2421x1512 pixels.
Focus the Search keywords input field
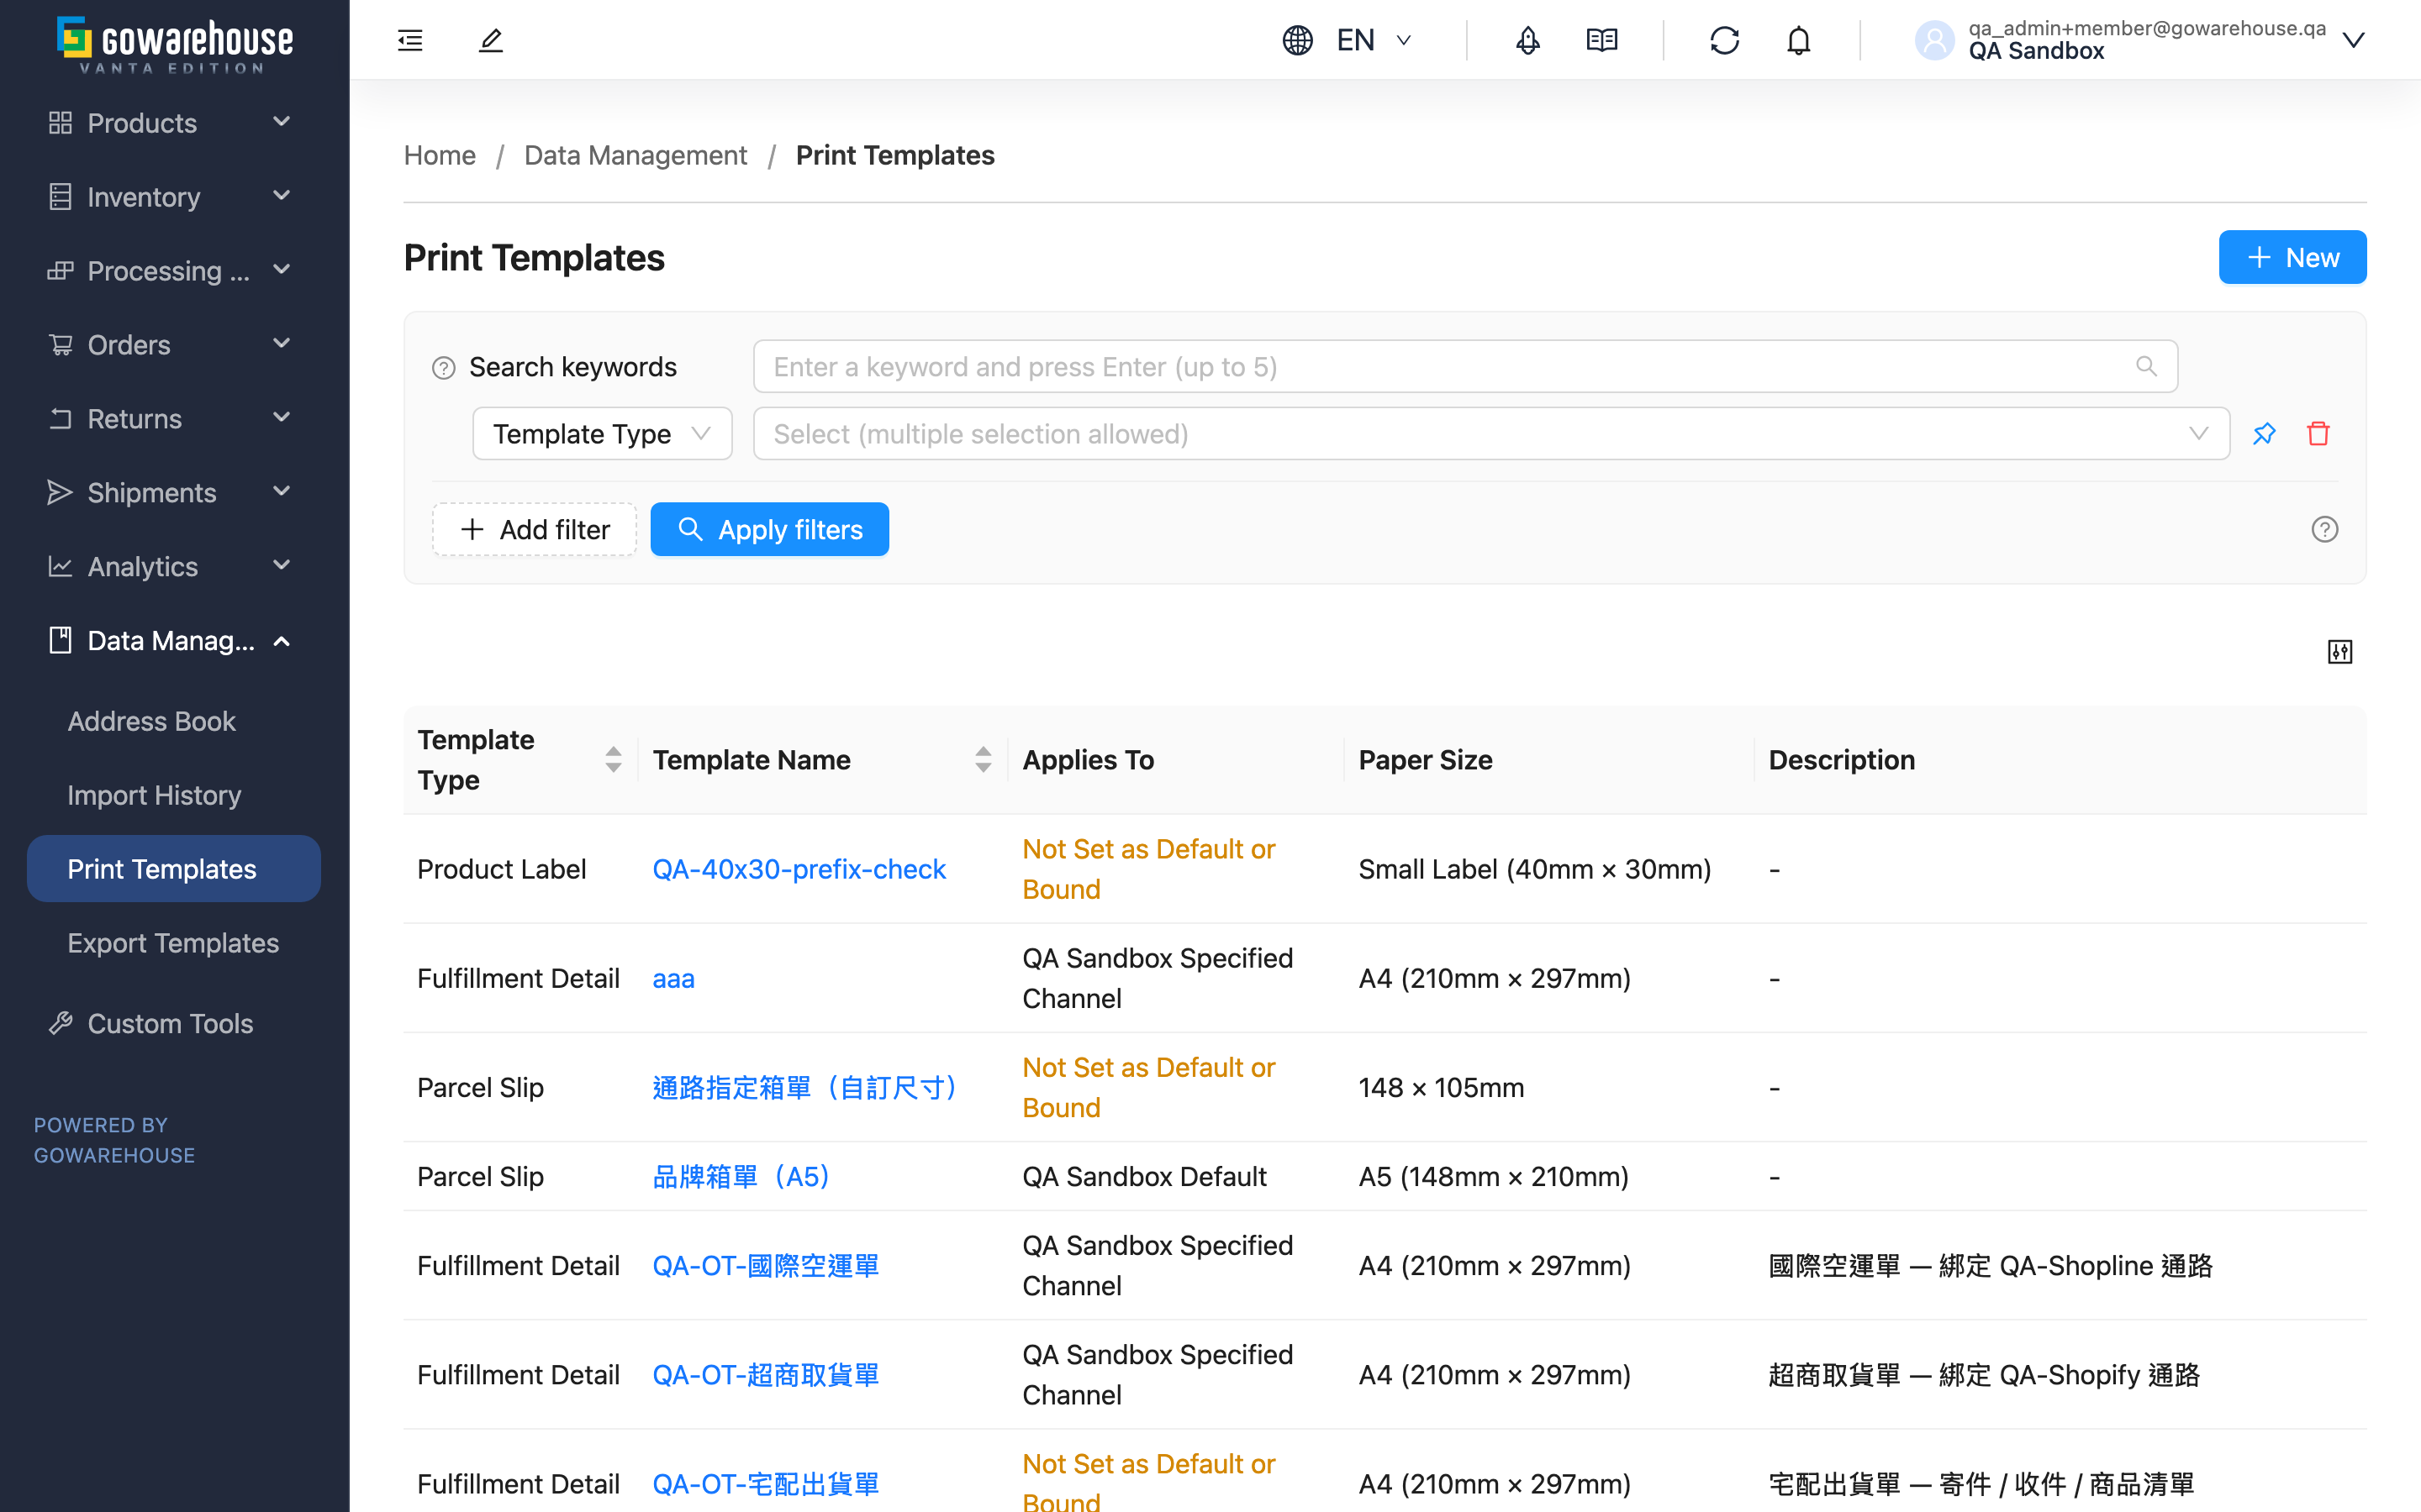[1464, 366]
